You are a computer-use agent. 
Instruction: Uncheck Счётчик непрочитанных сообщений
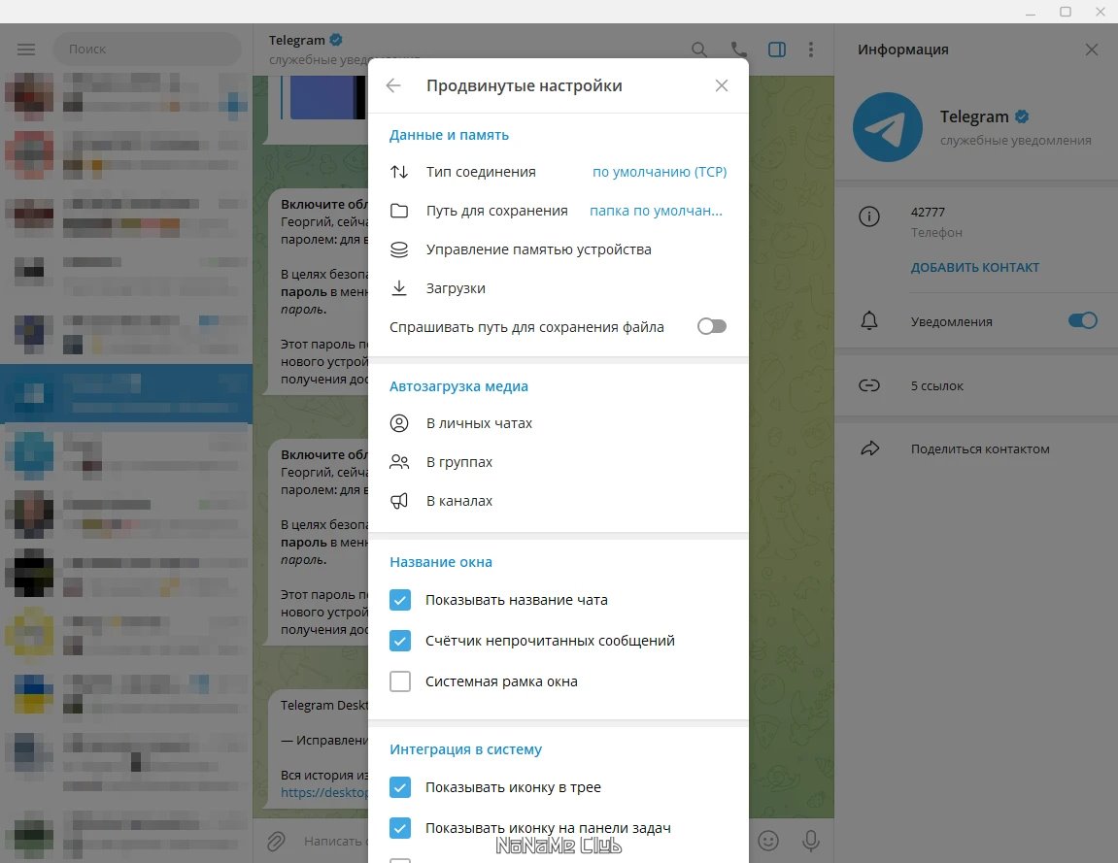click(400, 641)
